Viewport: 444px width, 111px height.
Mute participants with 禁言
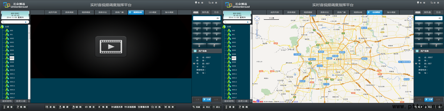90,107
